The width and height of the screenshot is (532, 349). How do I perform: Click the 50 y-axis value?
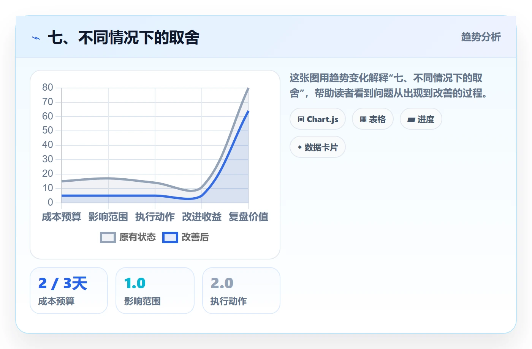tap(47, 130)
